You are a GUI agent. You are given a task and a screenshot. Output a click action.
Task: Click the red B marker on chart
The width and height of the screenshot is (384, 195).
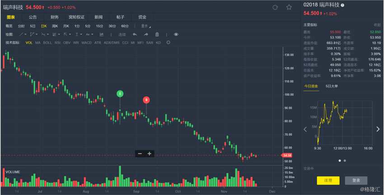coord(146,100)
